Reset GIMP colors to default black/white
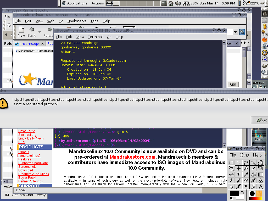The width and height of the screenshot is (268, 201). [x=231, y=198]
